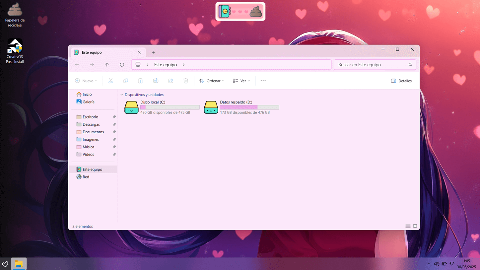Open a new tab with plus button
Screen dimensions: 480x270
pos(153,52)
